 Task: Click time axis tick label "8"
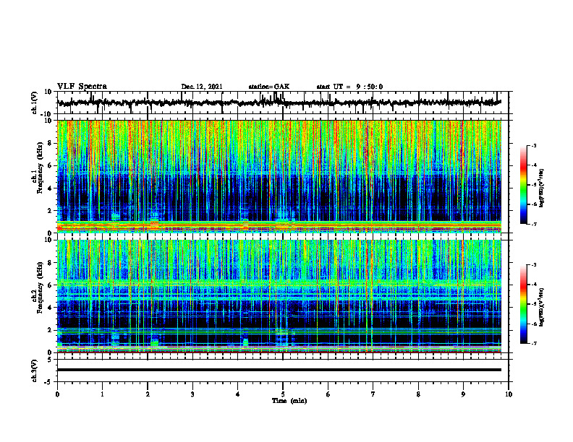418,394
